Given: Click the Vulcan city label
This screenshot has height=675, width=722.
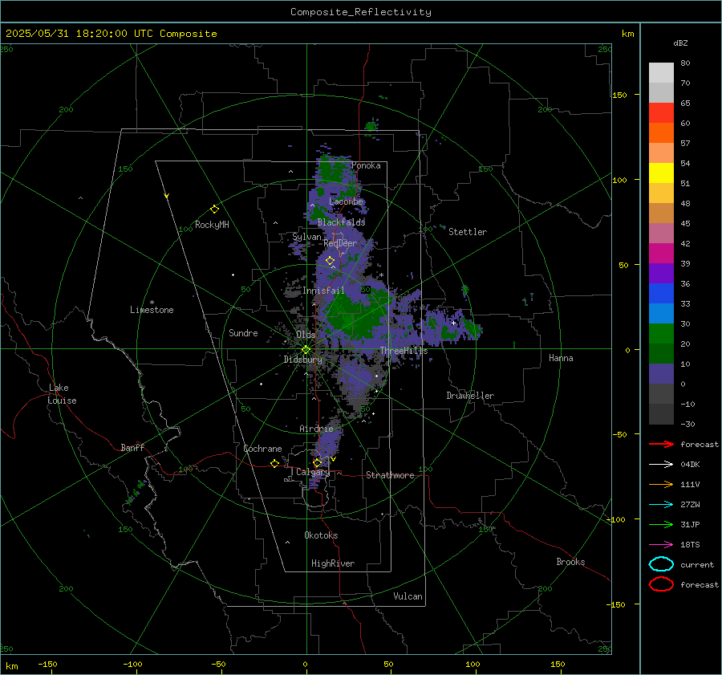Looking at the screenshot, I should coord(408,596).
